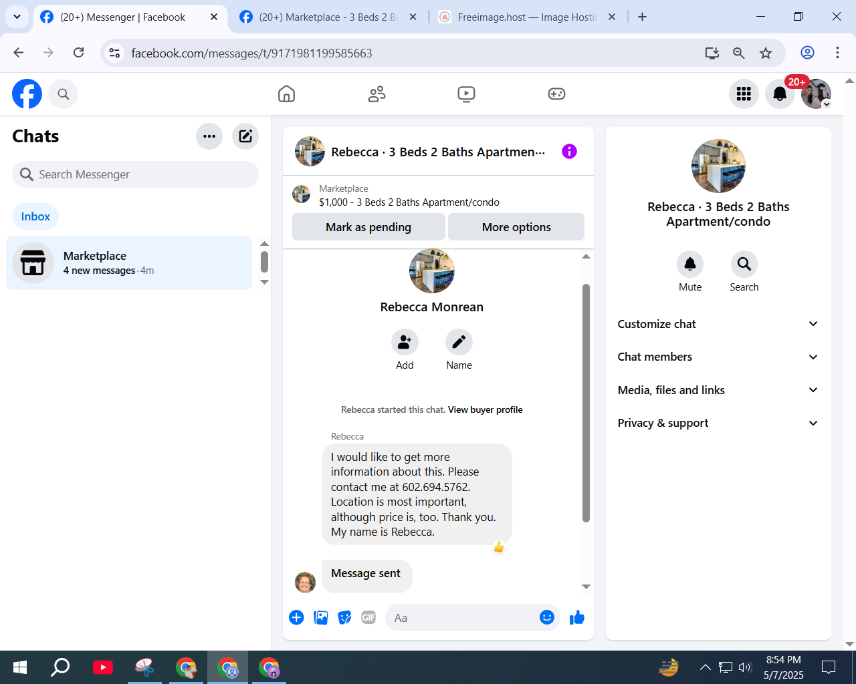Expand the Chat members section
The width and height of the screenshot is (856, 684).
point(718,357)
